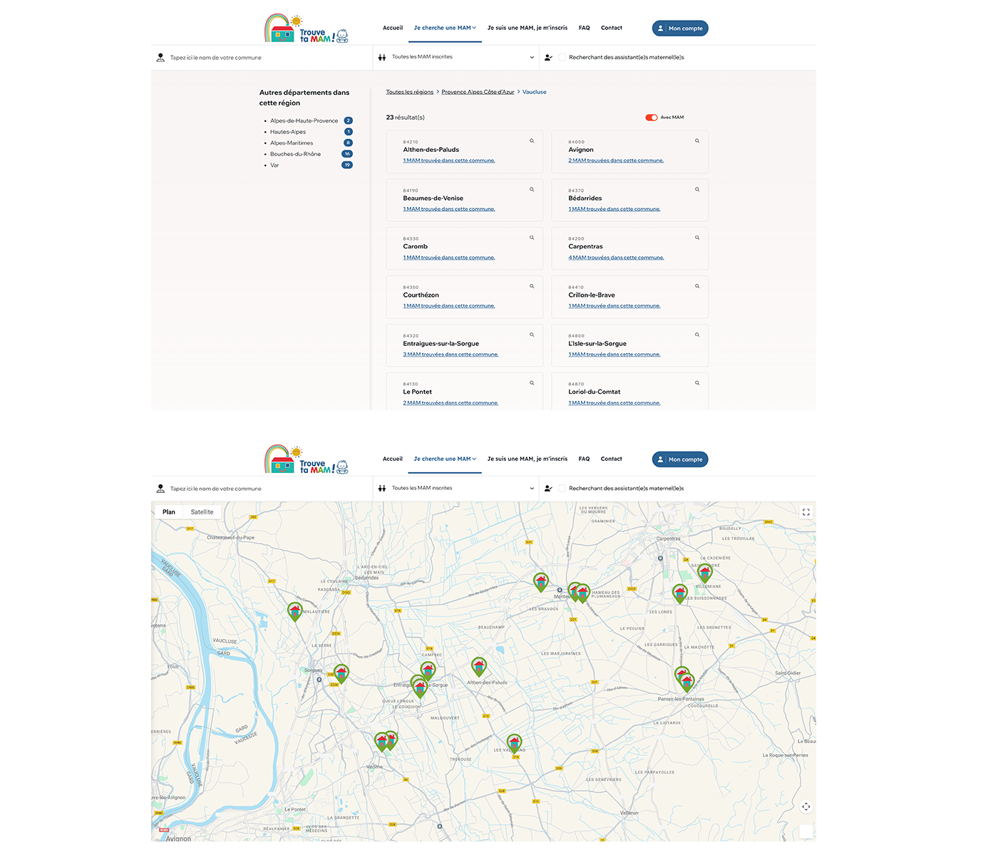The height and width of the screenshot is (856, 998).
Task: Check 'Recherchant des assistant(e)s maternel(le)s' above the map
Action: (x=562, y=489)
